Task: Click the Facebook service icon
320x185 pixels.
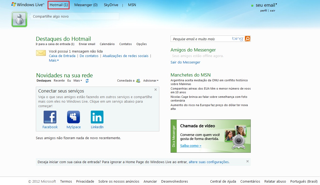Action: pyautogui.click(x=50, y=117)
